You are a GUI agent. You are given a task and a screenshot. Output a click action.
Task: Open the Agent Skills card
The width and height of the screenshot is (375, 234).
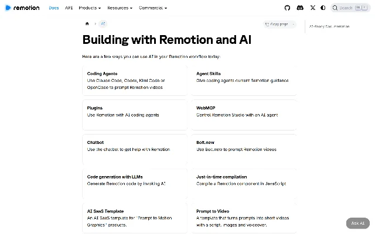[x=244, y=81]
